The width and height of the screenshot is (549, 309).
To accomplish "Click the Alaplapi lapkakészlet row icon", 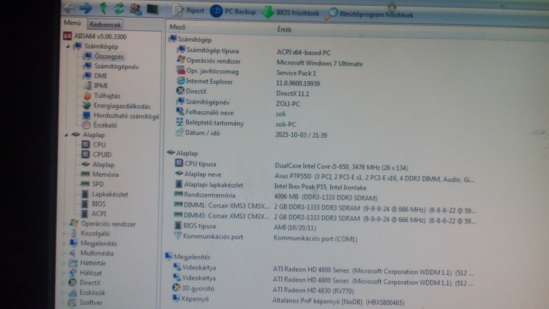I will pyautogui.click(x=178, y=184).
